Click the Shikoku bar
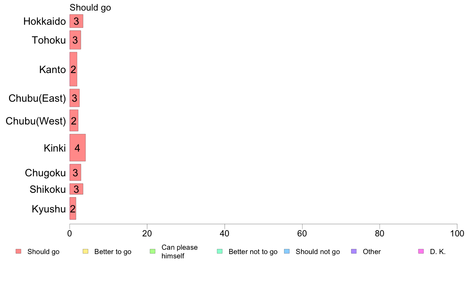Viewport: 468px width, 289px height. click(76, 189)
